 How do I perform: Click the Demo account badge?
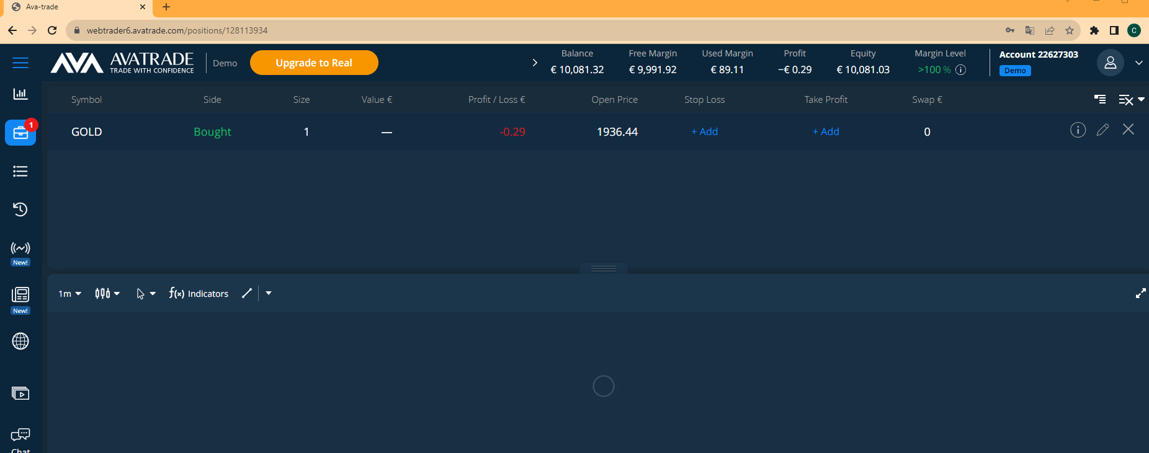coord(1015,71)
